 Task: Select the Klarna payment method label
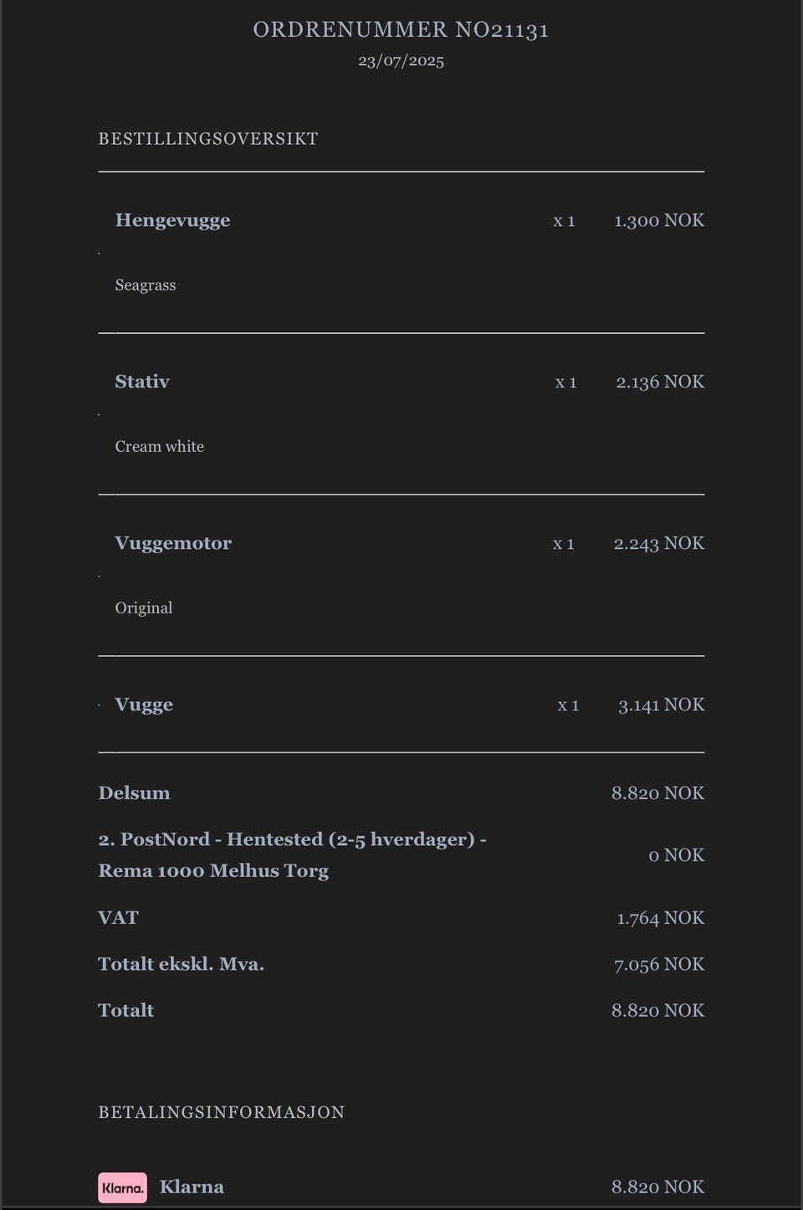coord(192,1187)
